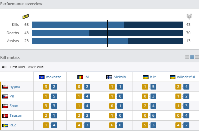The height and width of the screenshot is (131, 199).
Task: Click REZ vs makazze cell 1:4
Action: pyautogui.click(x=50, y=125)
